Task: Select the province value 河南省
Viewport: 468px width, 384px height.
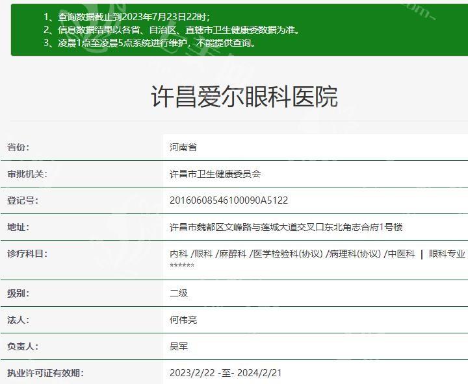Action: [x=183, y=147]
